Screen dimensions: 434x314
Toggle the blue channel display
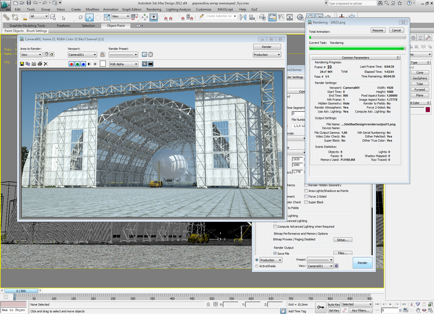click(83, 64)
